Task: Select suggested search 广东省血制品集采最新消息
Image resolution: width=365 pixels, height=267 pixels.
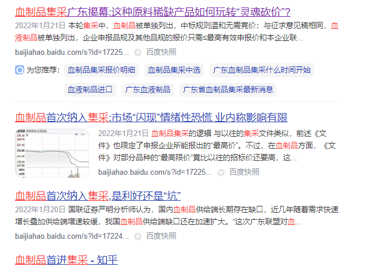Action: pyautogui.click(x=228, y=90)
